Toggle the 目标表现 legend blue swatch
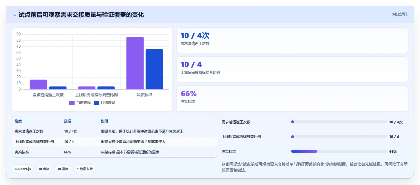This screenshot has width=420, height=185. (96, 103)
